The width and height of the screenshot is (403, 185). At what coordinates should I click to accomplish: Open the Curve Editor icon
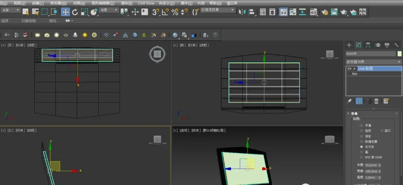click(293, 12)
